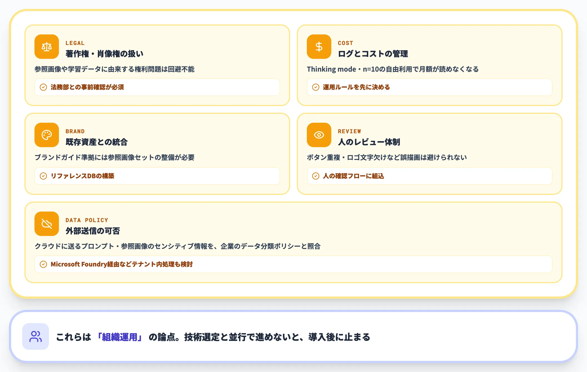The width and height of the screenshot is (587, 372).
Task: Expand the 著作権・肖像権の扱い card
Action: tap(105, 54)
